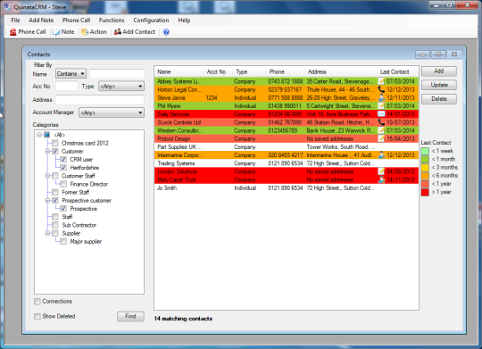
Task: Collapse the Prospective customer tree node
Action: (47, 200)
